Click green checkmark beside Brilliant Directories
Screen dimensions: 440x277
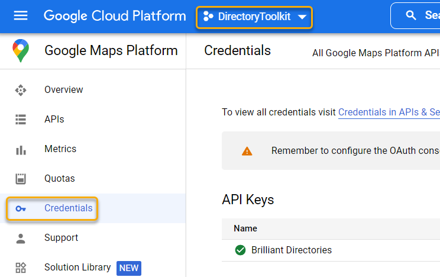pos(240,250)
